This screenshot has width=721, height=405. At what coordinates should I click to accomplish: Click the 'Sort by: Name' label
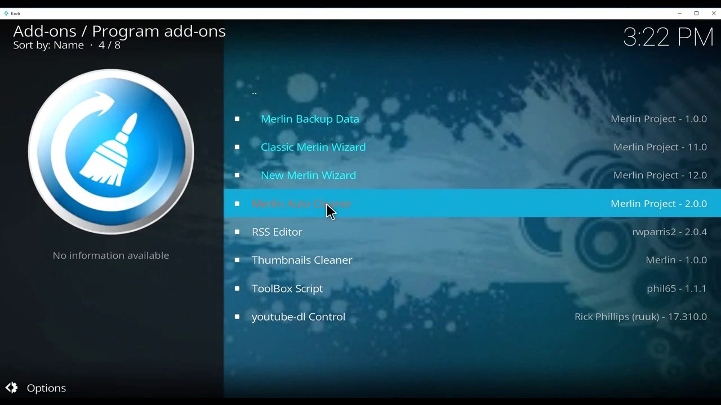pyautogui.click(x=48, y=45)
